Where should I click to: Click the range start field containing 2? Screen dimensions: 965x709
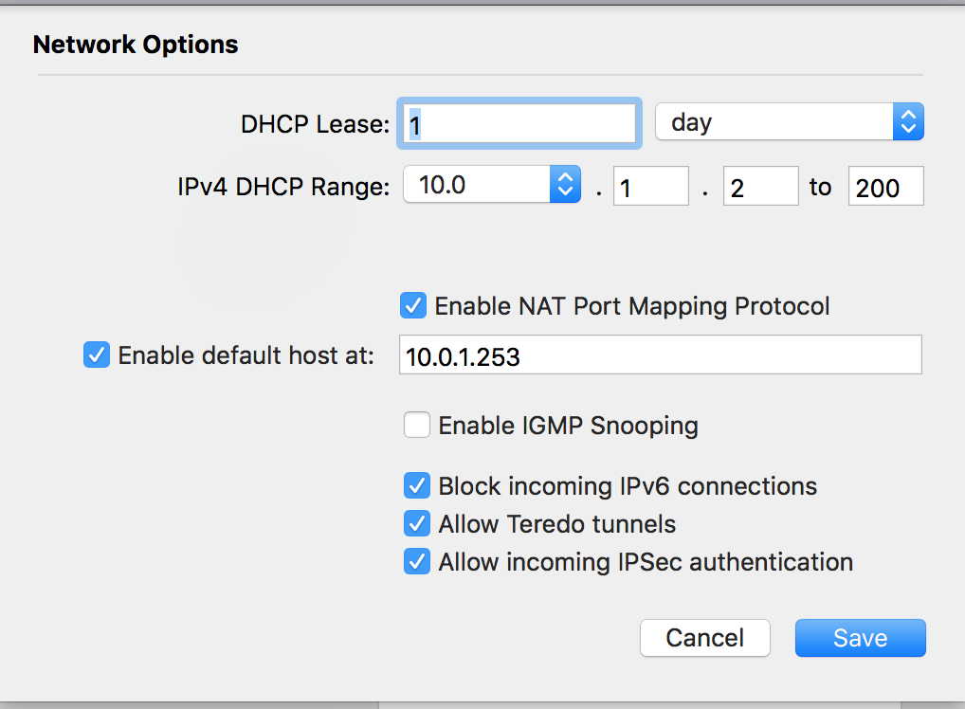pyautogui.click(x=760, y=187)
